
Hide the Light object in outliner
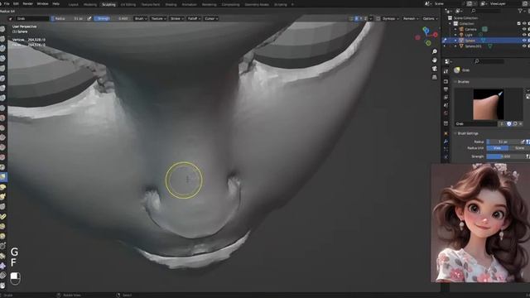[x=524, y=35]
